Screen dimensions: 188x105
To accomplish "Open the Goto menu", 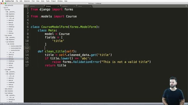I will (43, 1).
